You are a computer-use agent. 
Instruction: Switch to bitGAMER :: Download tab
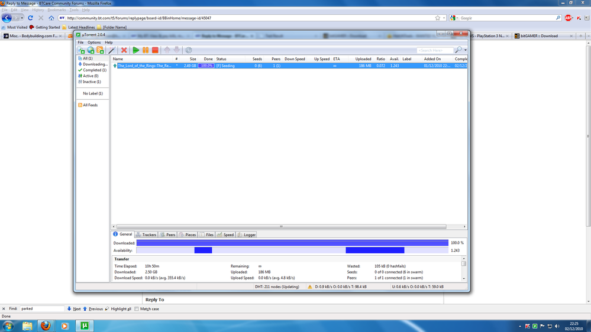coord(544,36)
